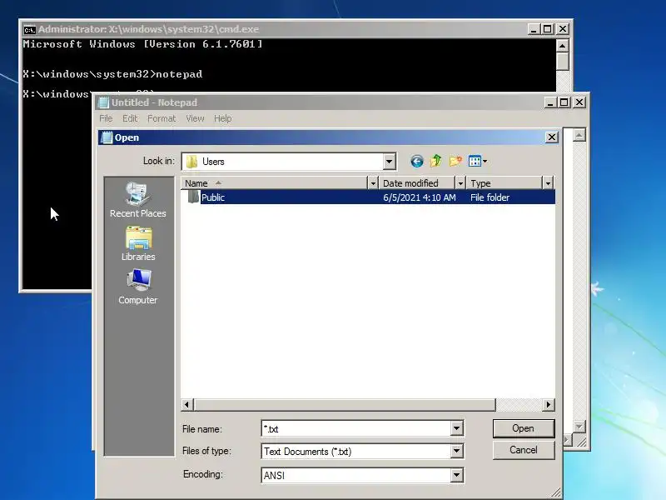This screenshot has height=500, width=666.
Task: Select the 6/5/2021 4:10 AM date cell
Action: coord(420,197)
